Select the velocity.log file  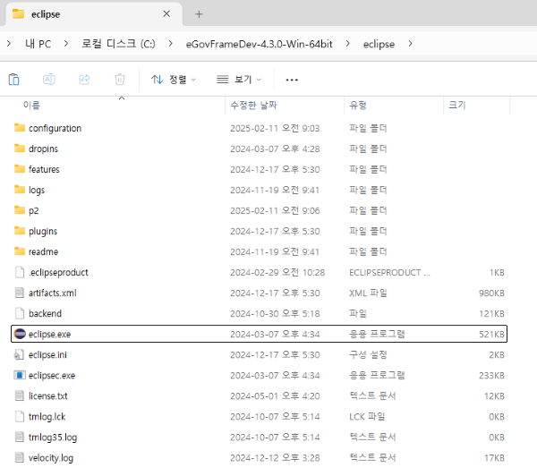coord(50,457)
